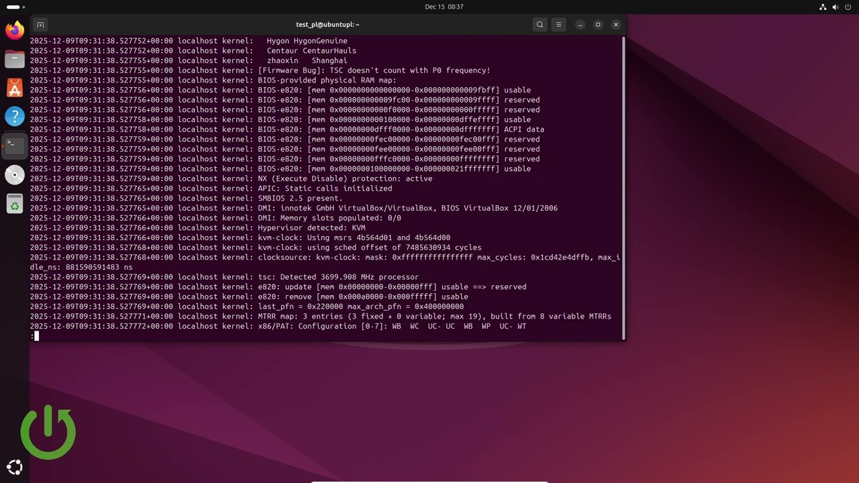859x483 pixels.
Task: Click 'clocksource: kvm-clock' line
Action: [x=325, y=258]
